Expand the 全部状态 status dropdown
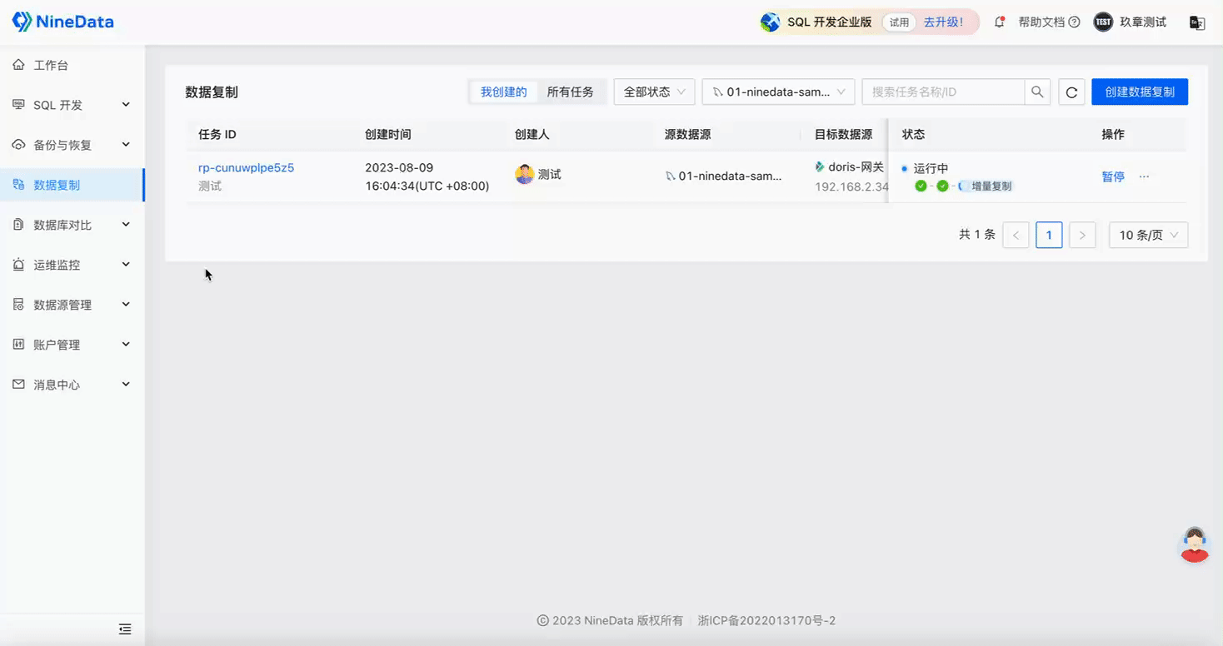This screenshot has width=1223, height=646. click(654, 92)
